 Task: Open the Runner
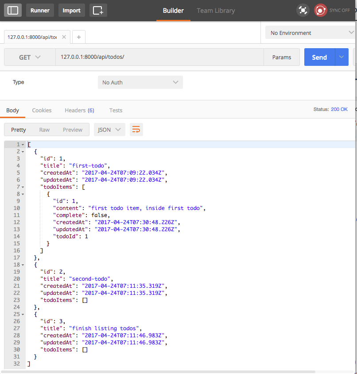click(40, 10)
